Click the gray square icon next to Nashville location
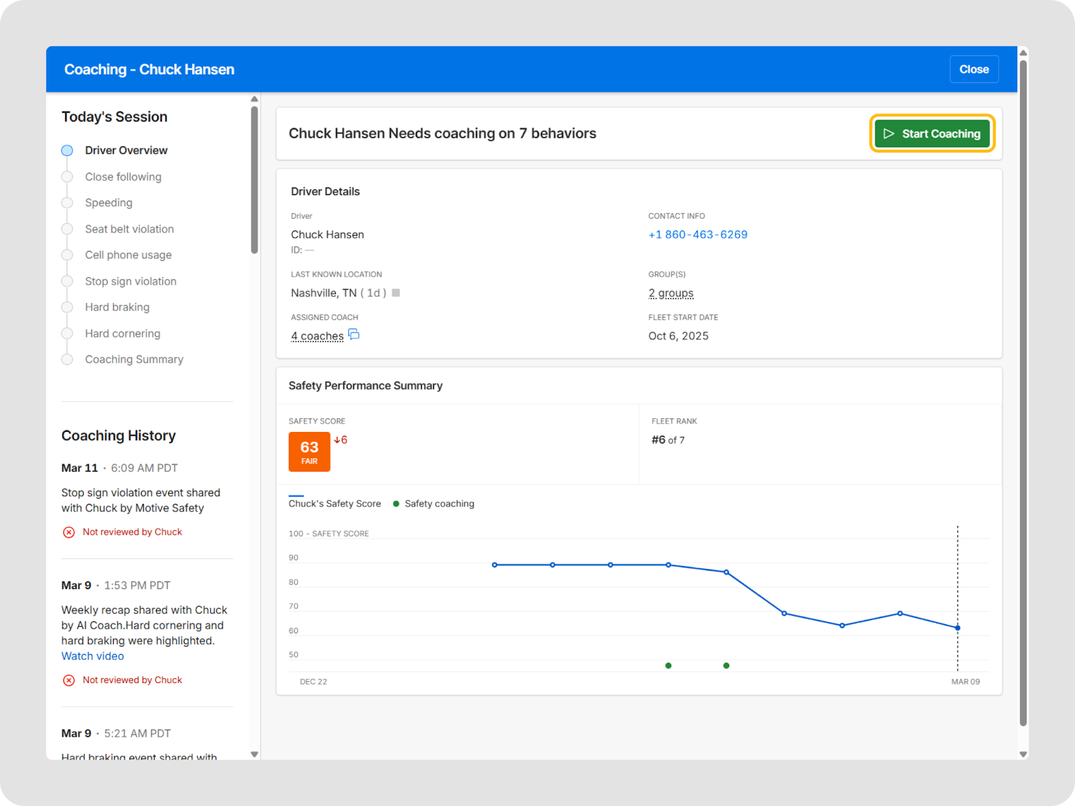This screenshot has width=1075, height=806. click(396, 293)
